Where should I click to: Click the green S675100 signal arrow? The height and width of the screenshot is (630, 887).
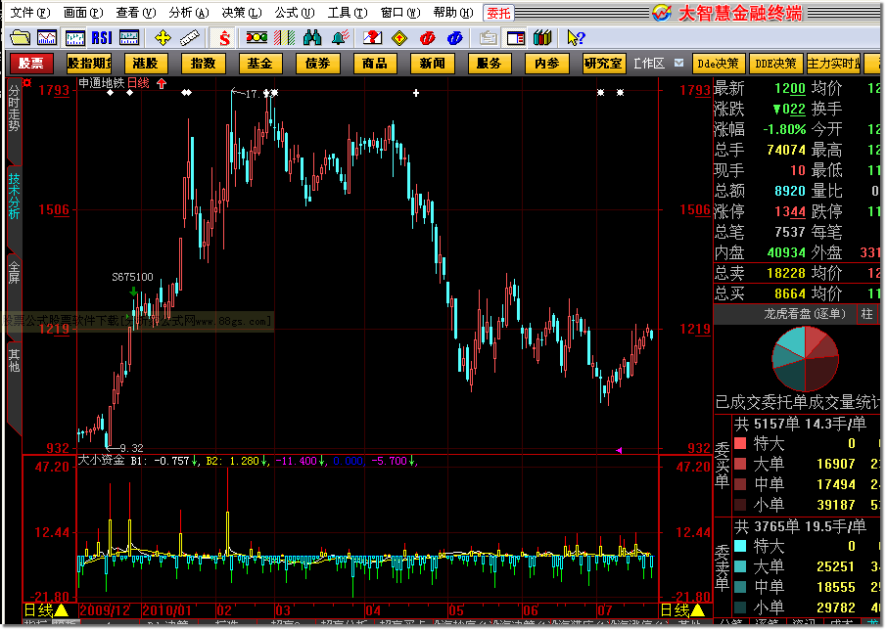[x=133, y=291]
